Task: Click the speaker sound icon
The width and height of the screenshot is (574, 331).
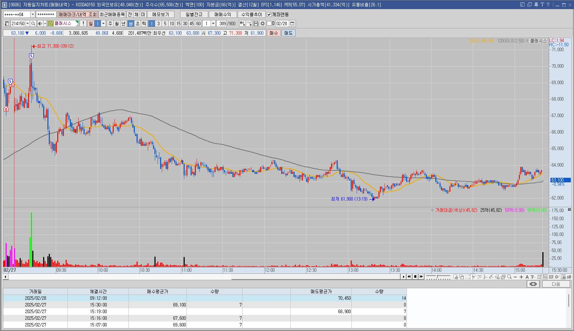Action: [40, 23]
